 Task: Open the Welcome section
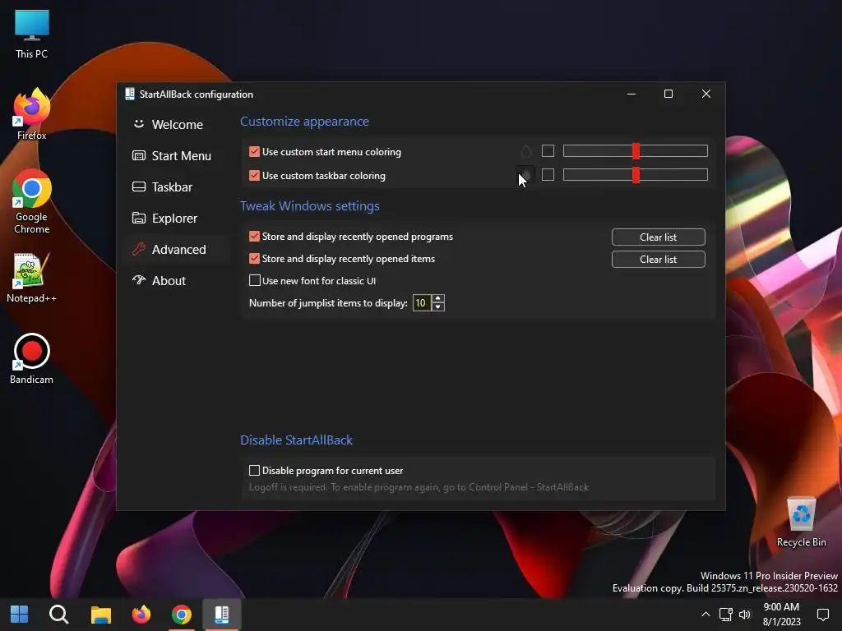pyautogui.click(x=177, y=125)
